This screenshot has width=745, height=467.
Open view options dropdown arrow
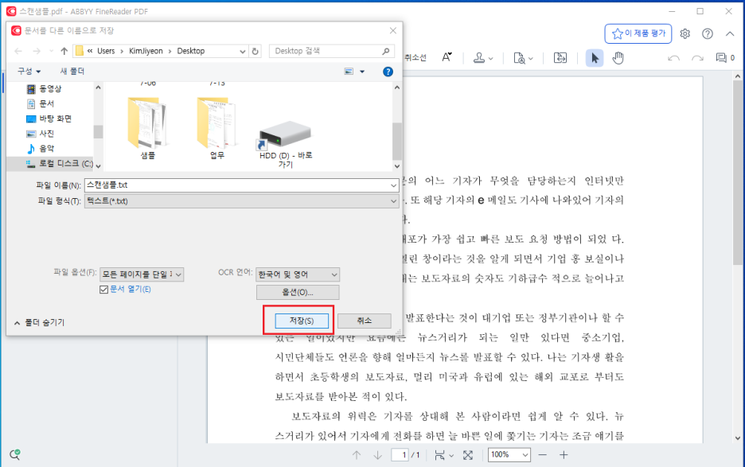click(362, 72)
